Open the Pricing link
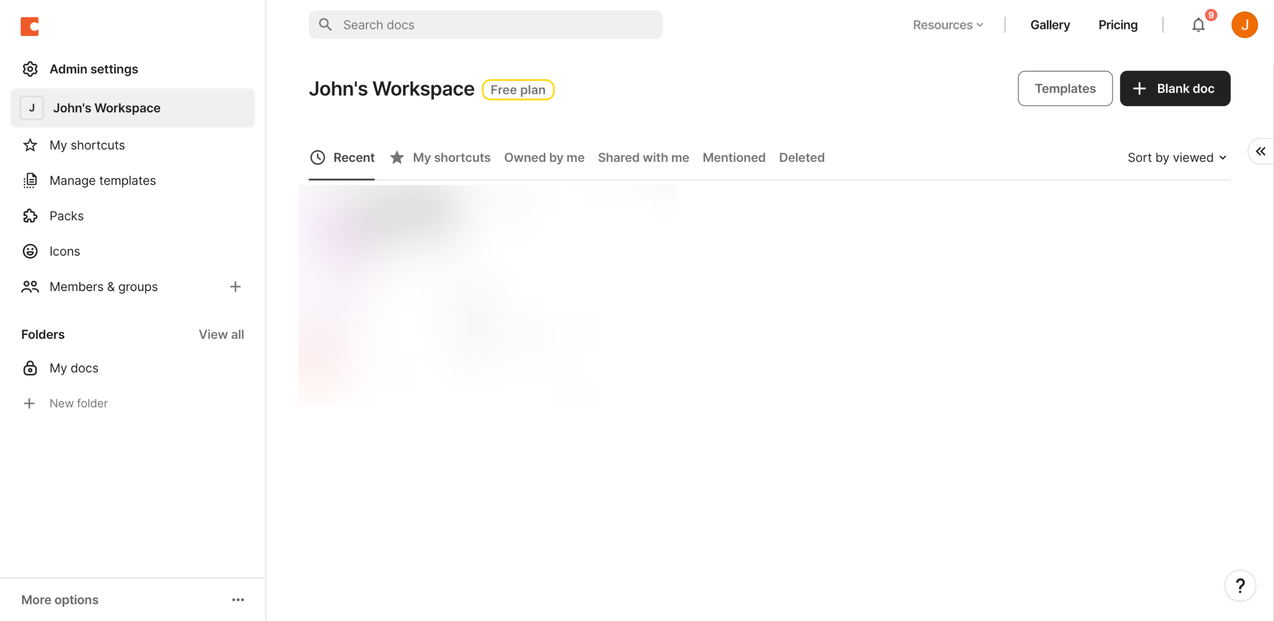Viewport: 1274px width, 621px height. (1118, 24)
